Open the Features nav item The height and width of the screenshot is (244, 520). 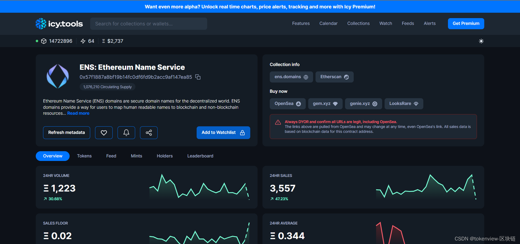[301, 24]
